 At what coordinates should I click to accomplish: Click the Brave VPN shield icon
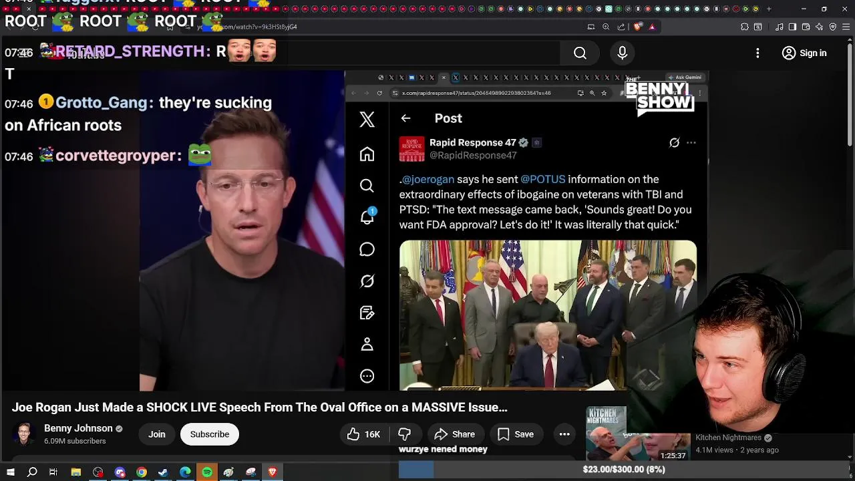833,27
